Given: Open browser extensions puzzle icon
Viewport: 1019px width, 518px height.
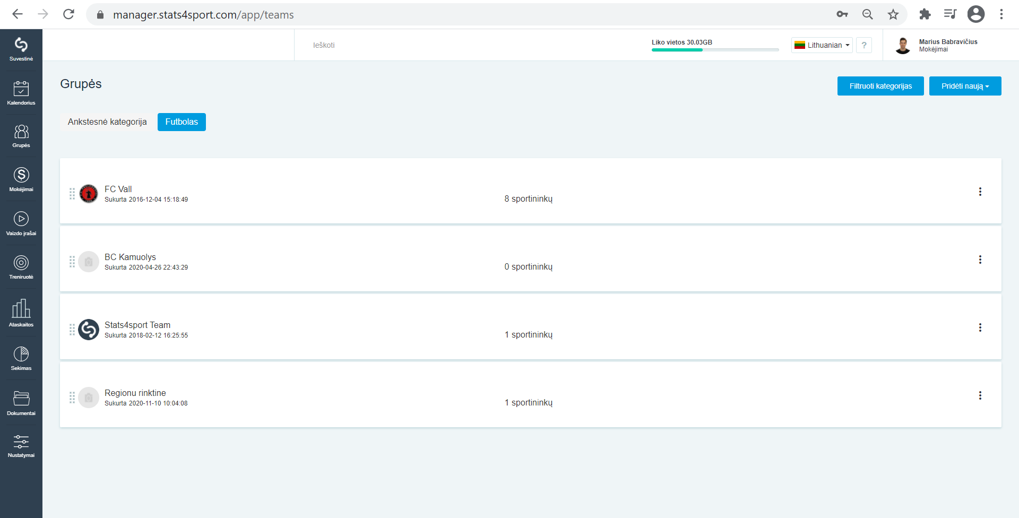Looking at the screenshot, I should coord(925,14).
